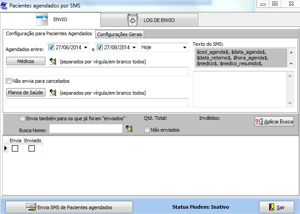The height and width of the screenshot is (214, 300).
Task: Click into the Busca Nome text field
Action: click(x=85, y=129)
